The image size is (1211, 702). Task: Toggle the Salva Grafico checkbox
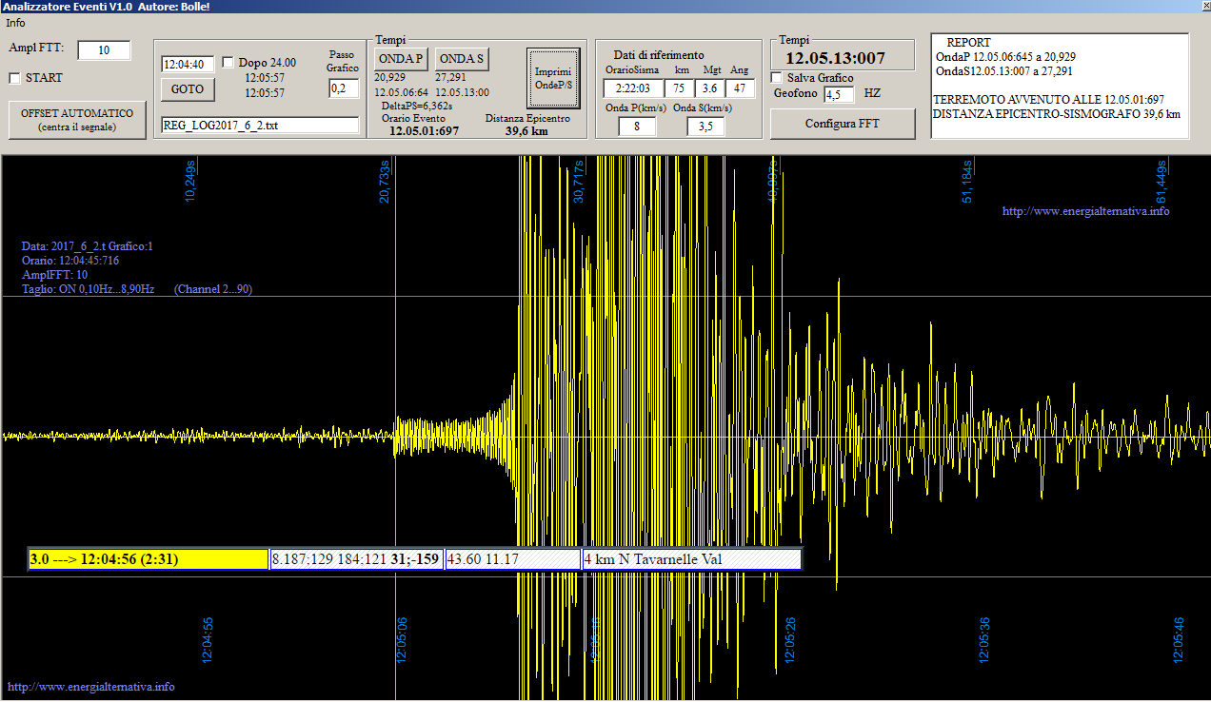pyautogui.click(x=776, y=78)
